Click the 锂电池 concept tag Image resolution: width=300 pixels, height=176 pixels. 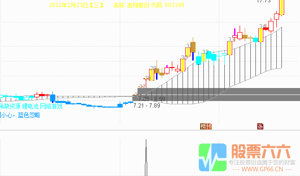point(31,106)
